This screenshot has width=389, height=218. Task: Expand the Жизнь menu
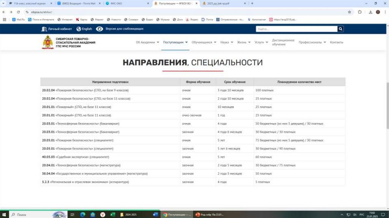(244, 42)
